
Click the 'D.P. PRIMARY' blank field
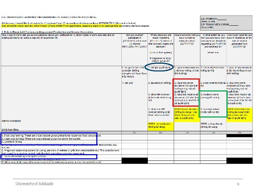click(222, 19)
